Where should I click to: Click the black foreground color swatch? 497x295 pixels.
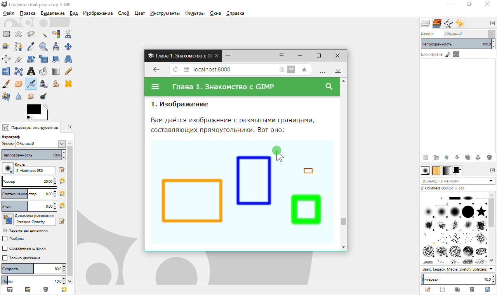coord(33,109)
